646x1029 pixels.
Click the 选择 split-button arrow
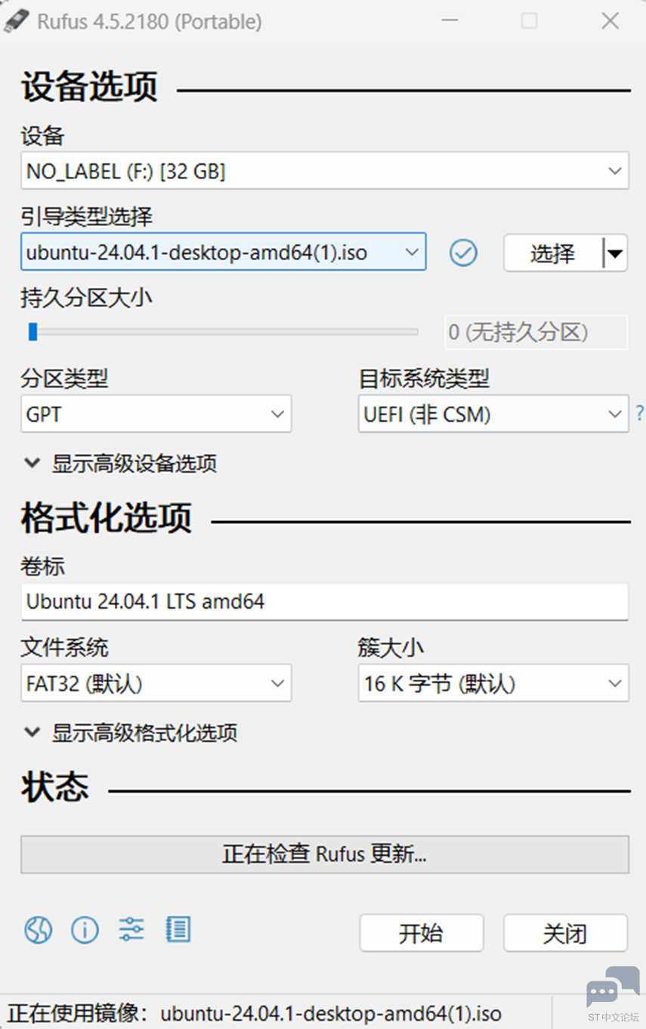(x=616, y=253)
